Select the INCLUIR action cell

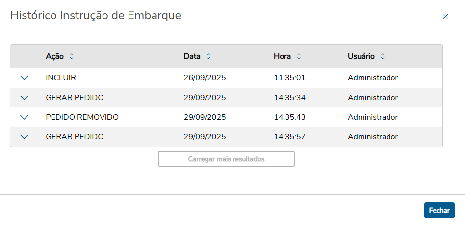click(61, 78)
